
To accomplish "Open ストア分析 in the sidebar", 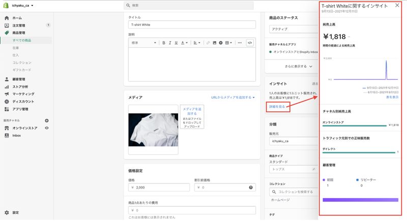I will pos(20,87).
